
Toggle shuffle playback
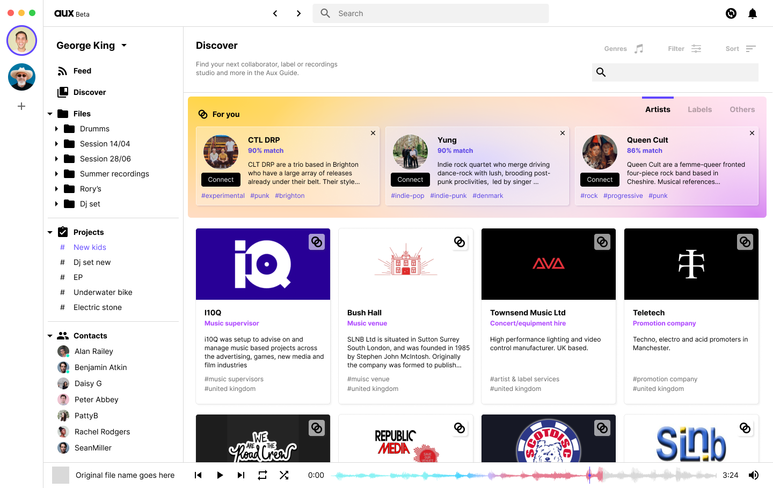[x=284, y=475]
